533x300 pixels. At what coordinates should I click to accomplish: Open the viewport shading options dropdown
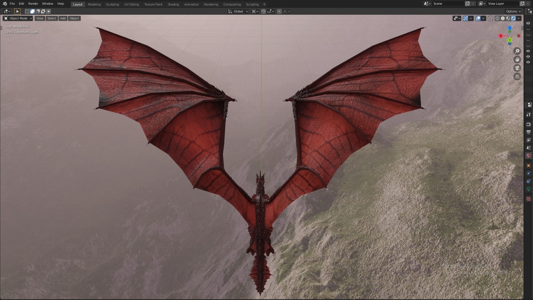[x=519, y=18]
